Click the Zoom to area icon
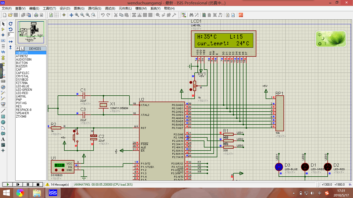Screen dimensions: 353x198 (93, 15)
